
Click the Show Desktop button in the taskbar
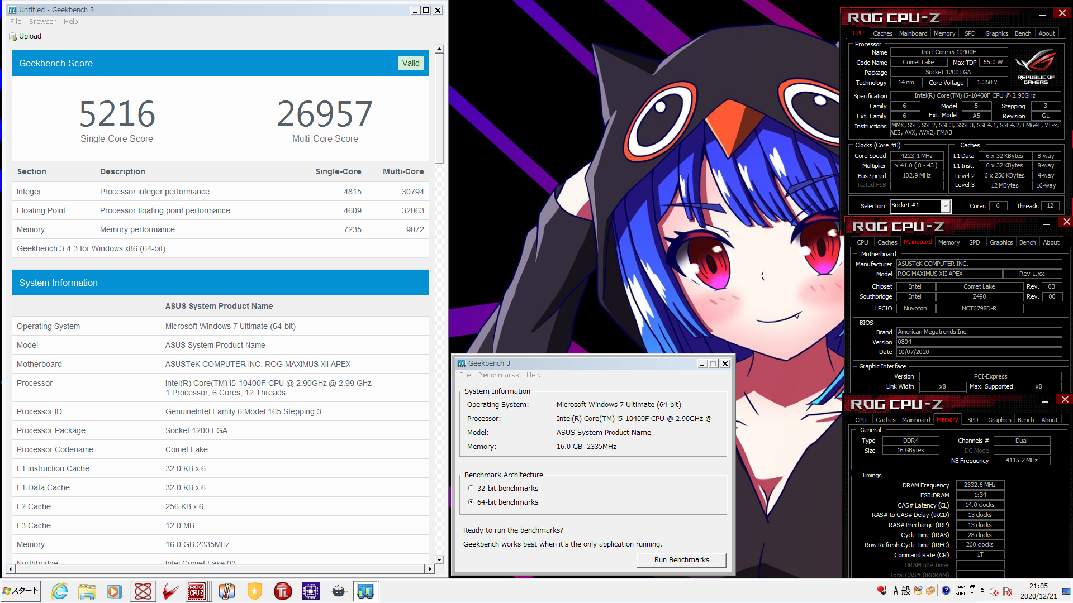1067,591
